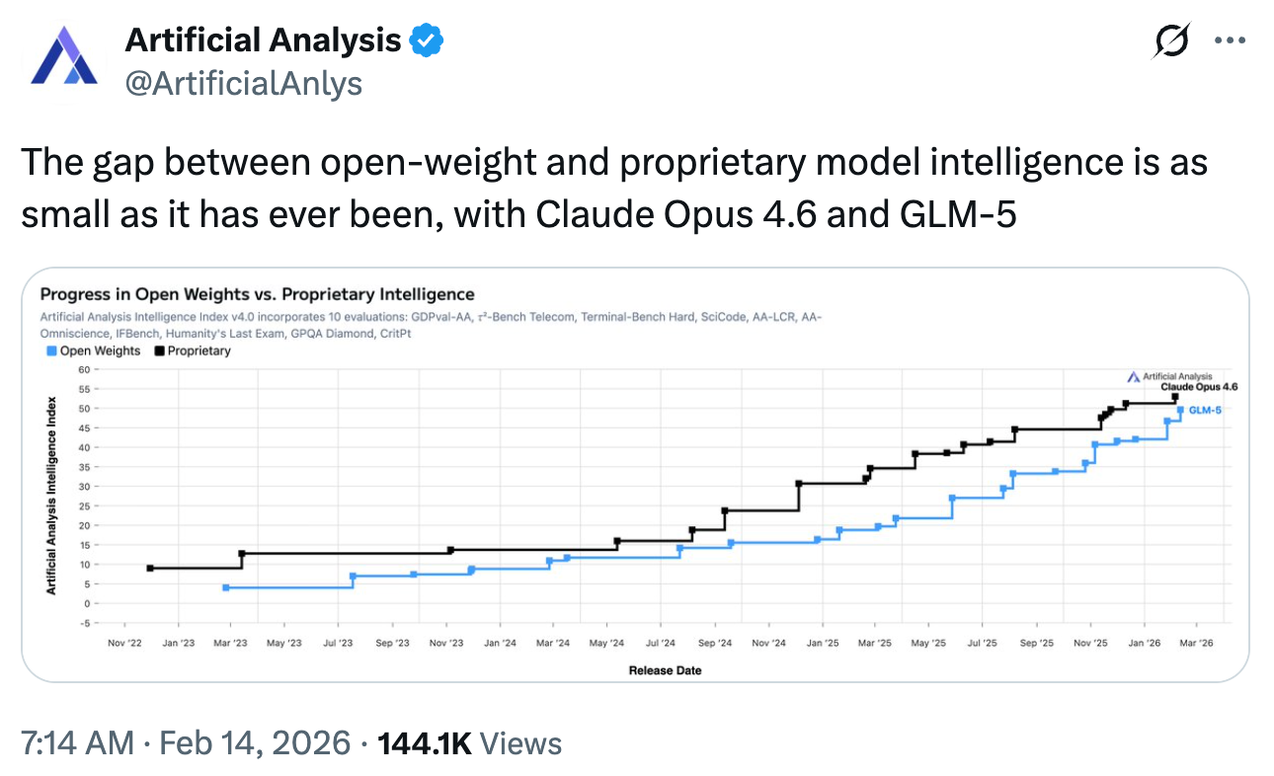Click the tweet text body

(612, 187)
